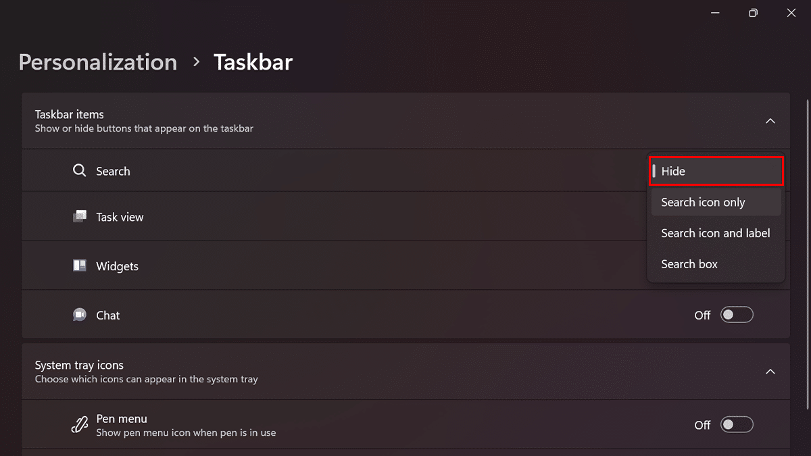
Task: Click the Chat icon
Action: click(x=80, y=315)
